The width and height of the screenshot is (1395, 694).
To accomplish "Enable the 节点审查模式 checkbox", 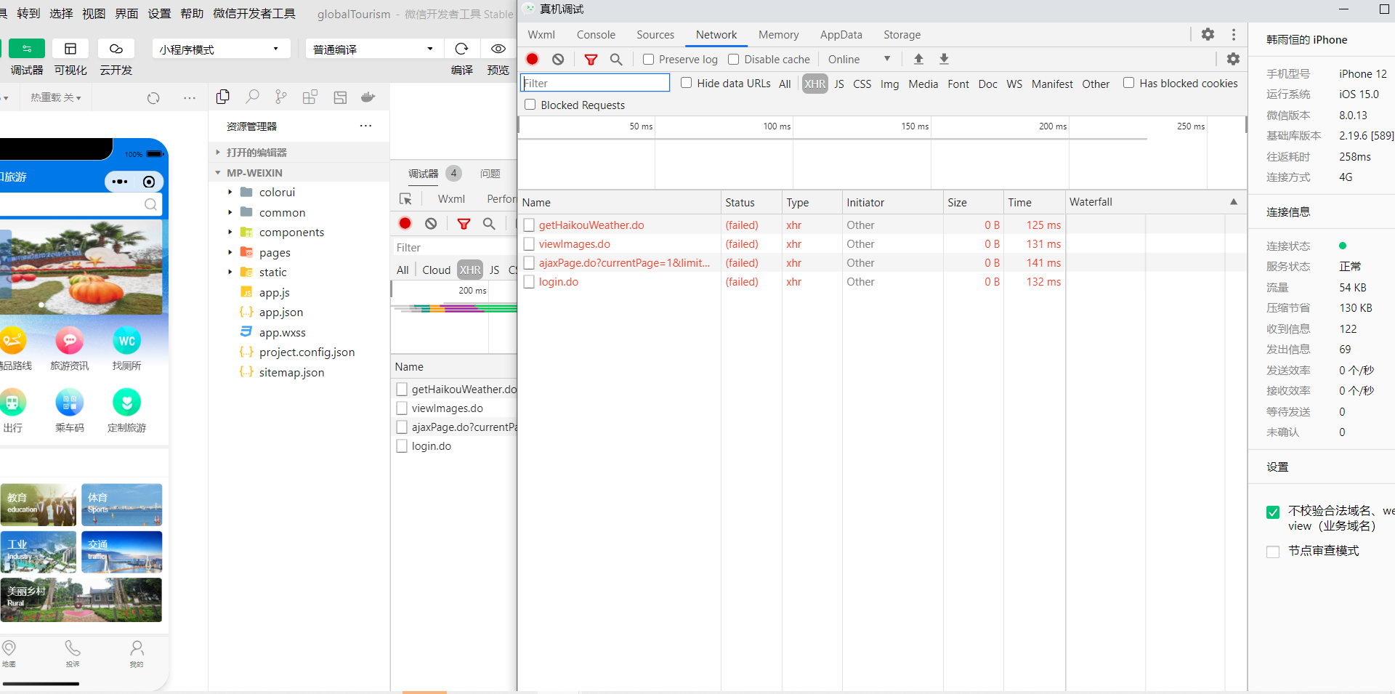I will [1273, 552].
